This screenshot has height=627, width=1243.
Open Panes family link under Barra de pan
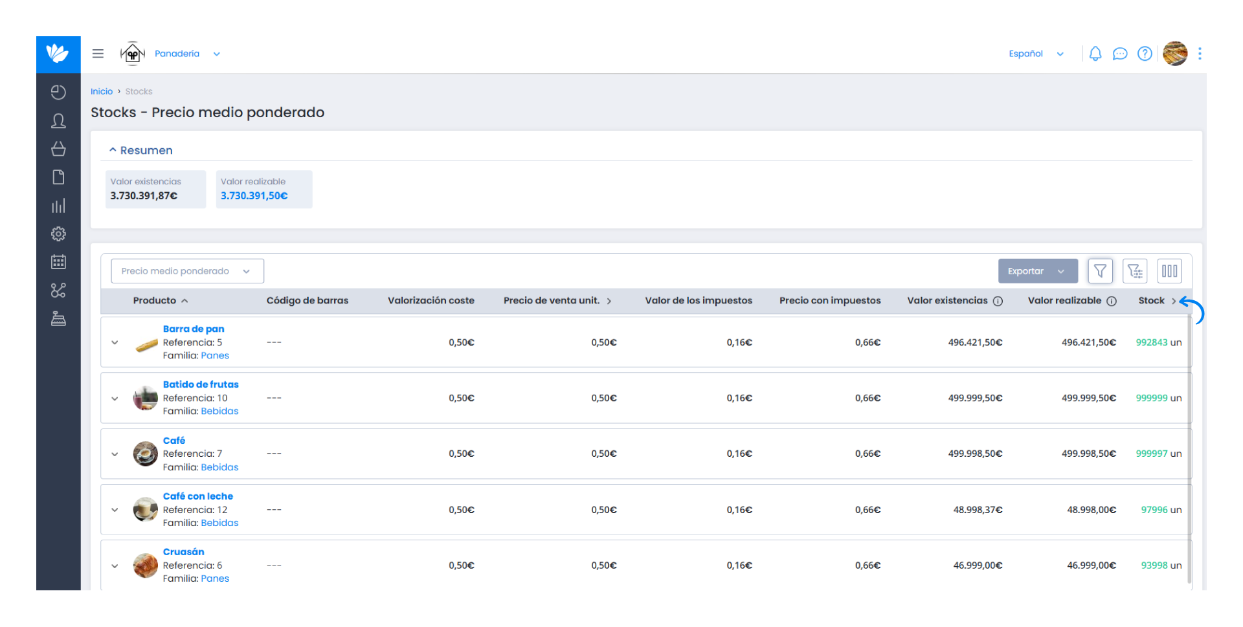[215, 356]
